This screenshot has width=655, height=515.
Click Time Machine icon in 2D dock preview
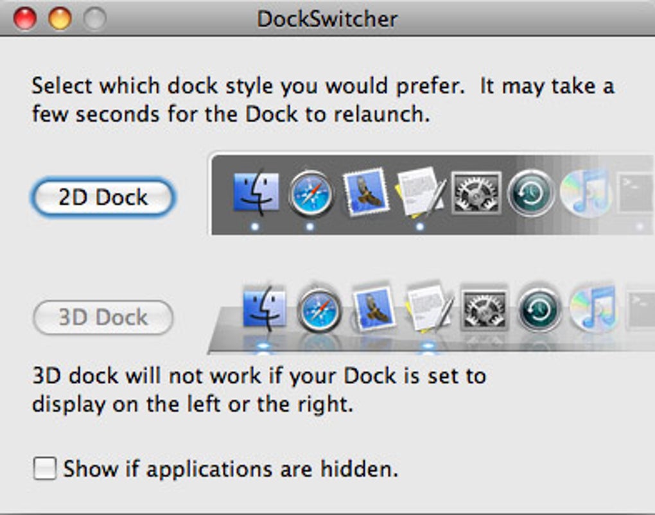point(530,193)
